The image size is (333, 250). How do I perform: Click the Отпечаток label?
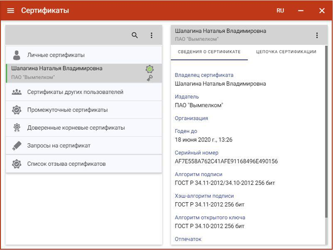[188, 239]
